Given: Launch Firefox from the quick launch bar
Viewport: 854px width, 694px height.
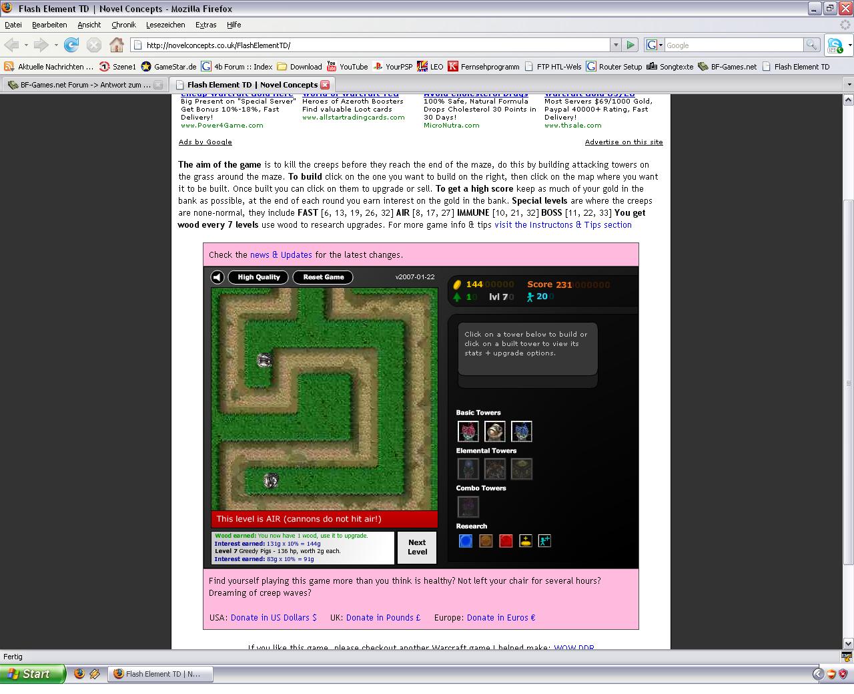Looking at the screenshot, I should pyautogui.click(x=79, y=674).
